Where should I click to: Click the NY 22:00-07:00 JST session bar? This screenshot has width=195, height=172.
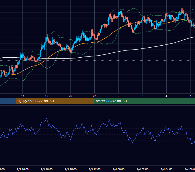(144, 101)
